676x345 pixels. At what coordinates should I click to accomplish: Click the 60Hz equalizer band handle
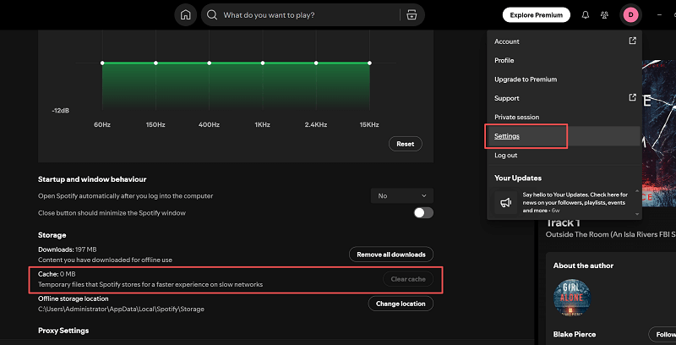click(102, 63)
